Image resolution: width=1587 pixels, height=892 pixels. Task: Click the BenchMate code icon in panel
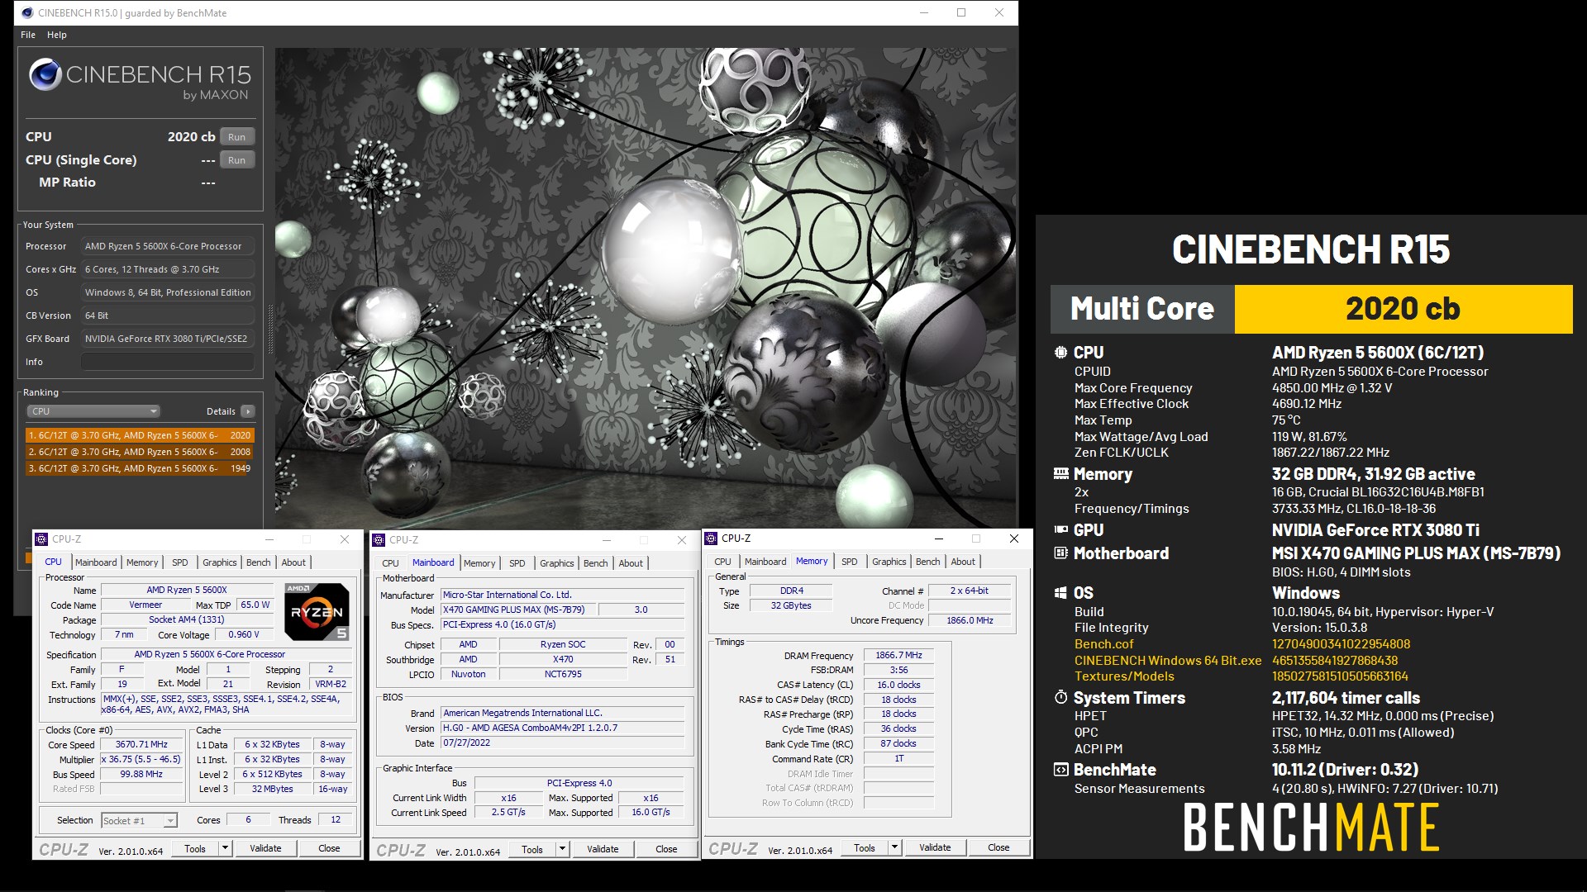1060,770
